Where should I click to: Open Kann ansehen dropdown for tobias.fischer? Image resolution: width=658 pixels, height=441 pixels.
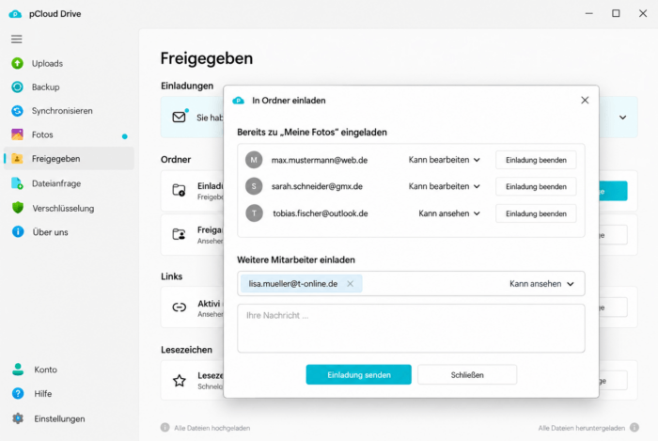tap(449, 213)
